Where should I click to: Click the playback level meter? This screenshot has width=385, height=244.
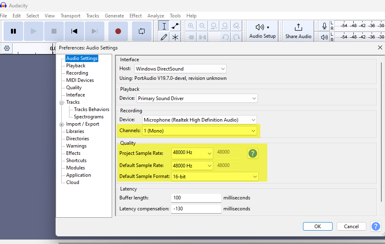[359, 37]
